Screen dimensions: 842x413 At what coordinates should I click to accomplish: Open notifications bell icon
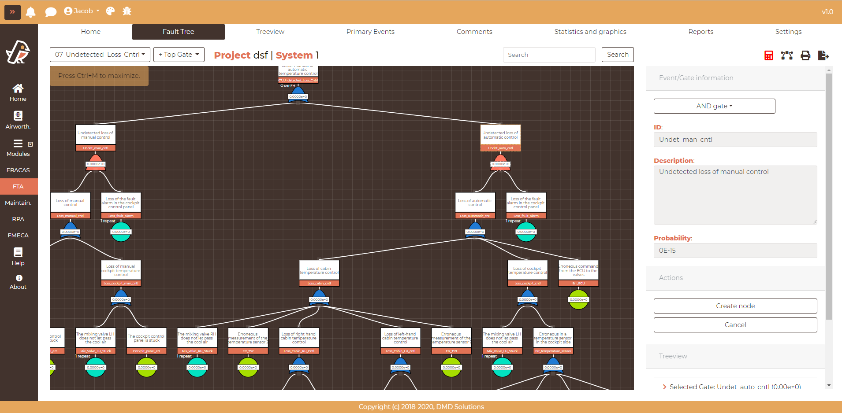pos(30,12)
